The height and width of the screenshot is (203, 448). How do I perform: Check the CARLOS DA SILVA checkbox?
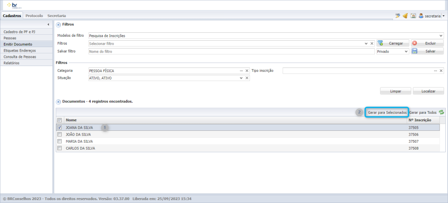(59, 148)
